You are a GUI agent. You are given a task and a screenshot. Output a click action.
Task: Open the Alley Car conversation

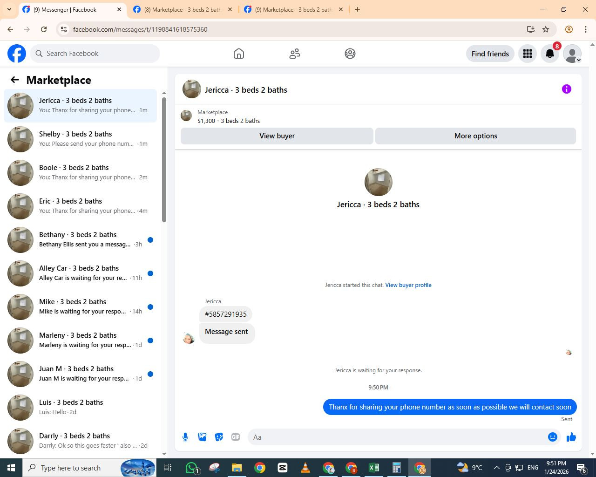[80, 273]
